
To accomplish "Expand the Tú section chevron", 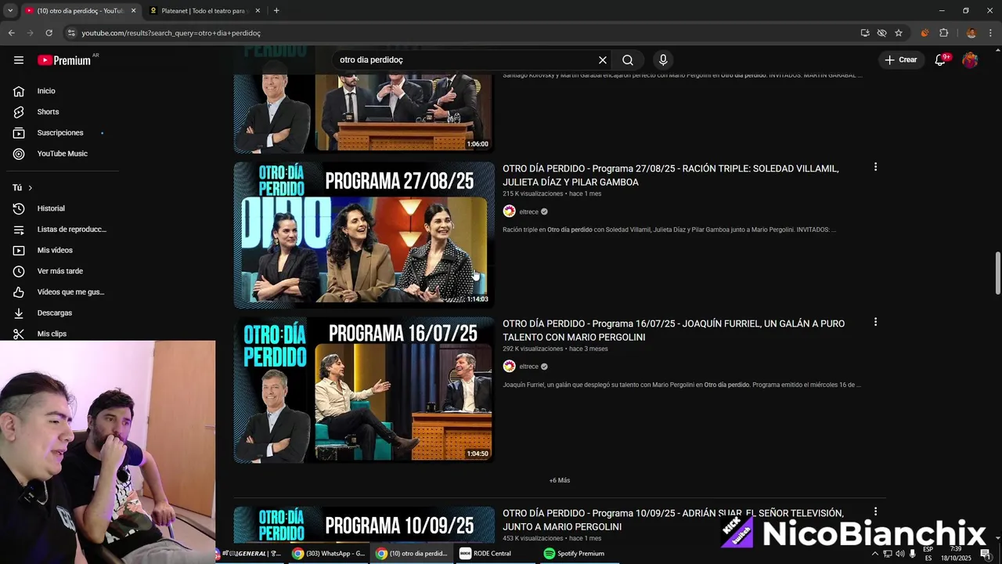I will [30, 188].
